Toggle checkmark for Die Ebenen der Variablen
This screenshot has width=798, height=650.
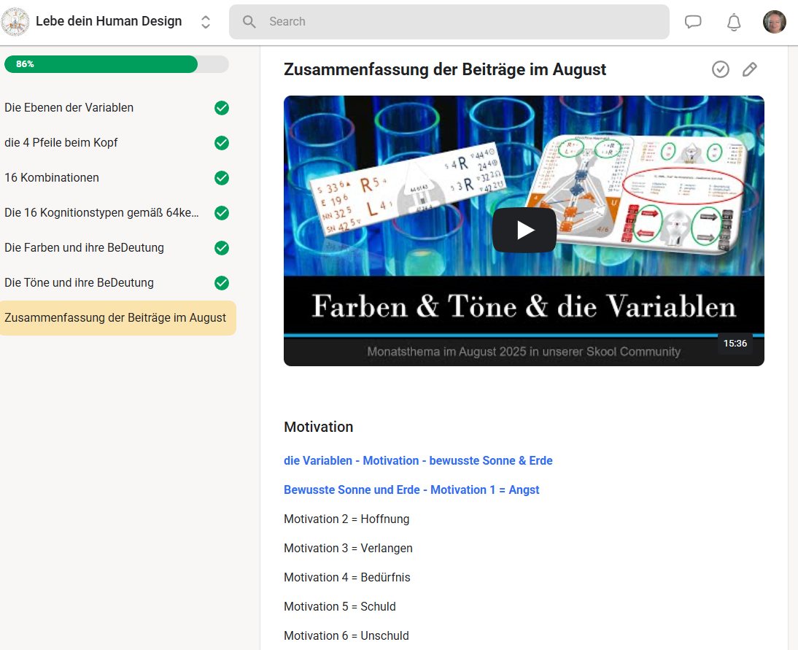tap(222, 108)
